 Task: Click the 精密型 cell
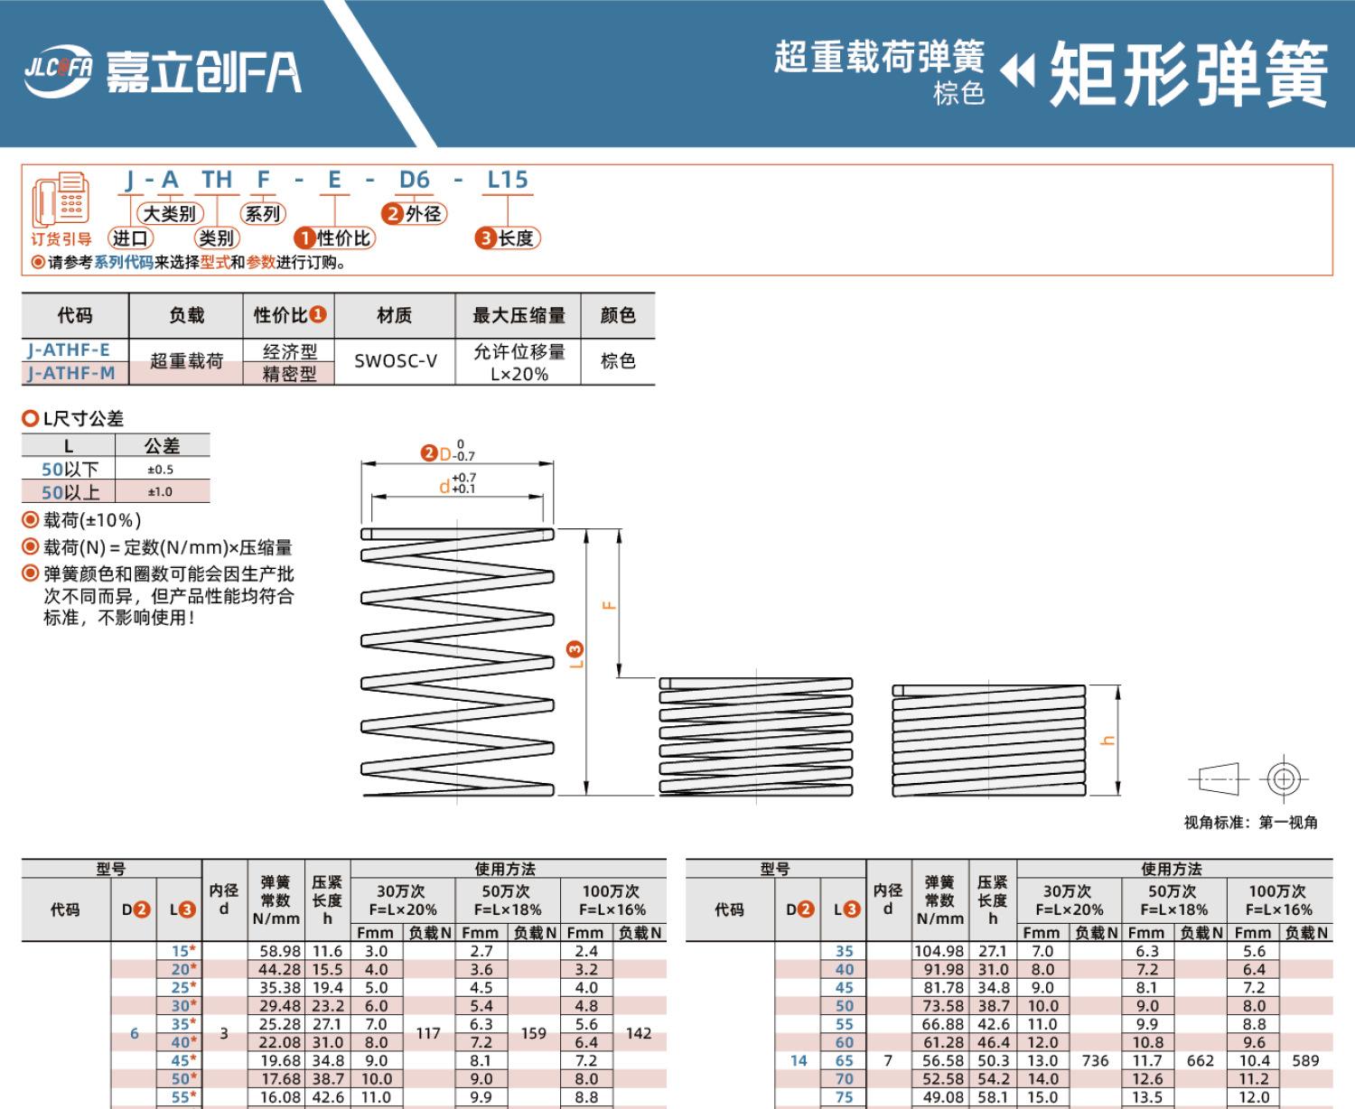(x=290, y=373)
